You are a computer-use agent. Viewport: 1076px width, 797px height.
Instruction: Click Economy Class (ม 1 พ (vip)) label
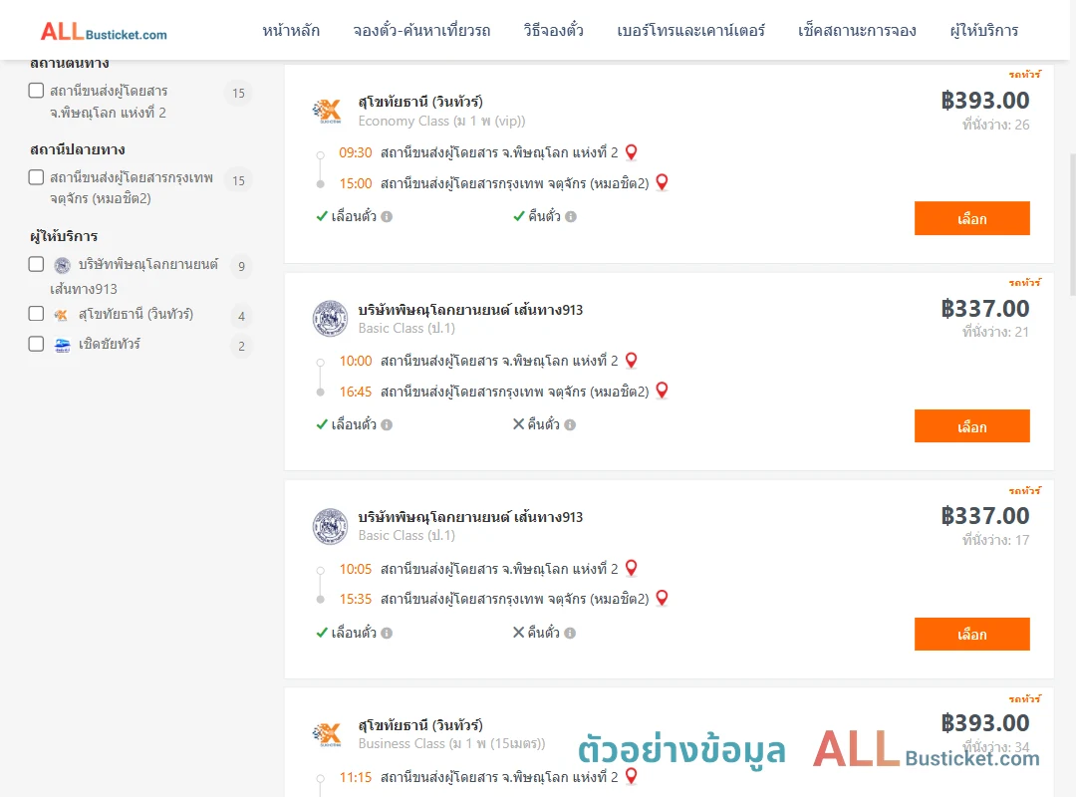point(442,122)
